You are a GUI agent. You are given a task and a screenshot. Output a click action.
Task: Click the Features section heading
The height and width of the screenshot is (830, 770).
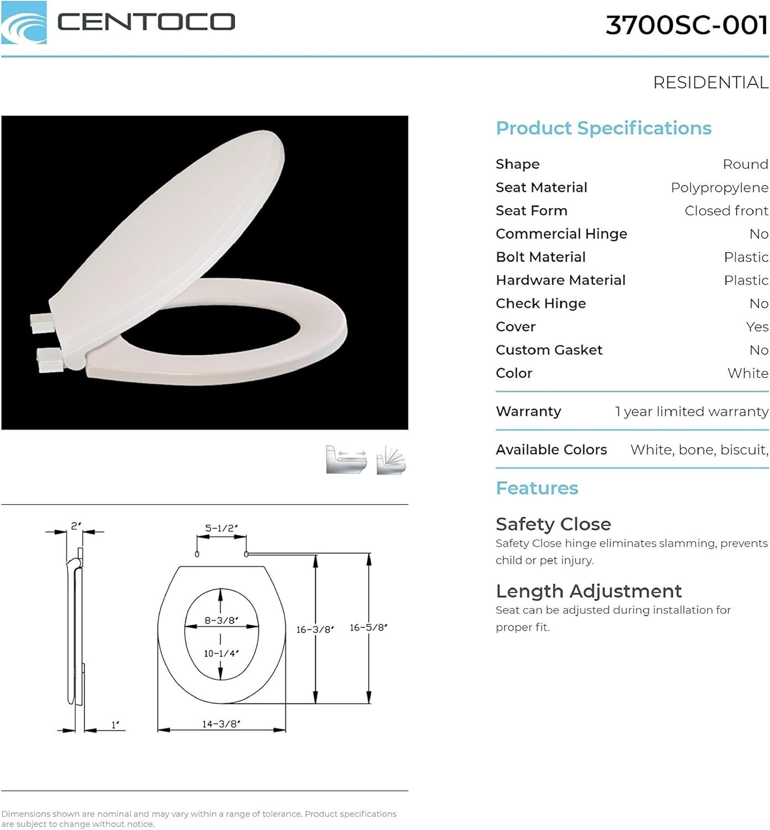click(537, 488)
